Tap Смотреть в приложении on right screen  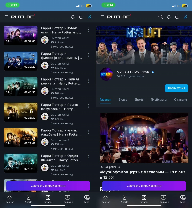coord(144,186)
